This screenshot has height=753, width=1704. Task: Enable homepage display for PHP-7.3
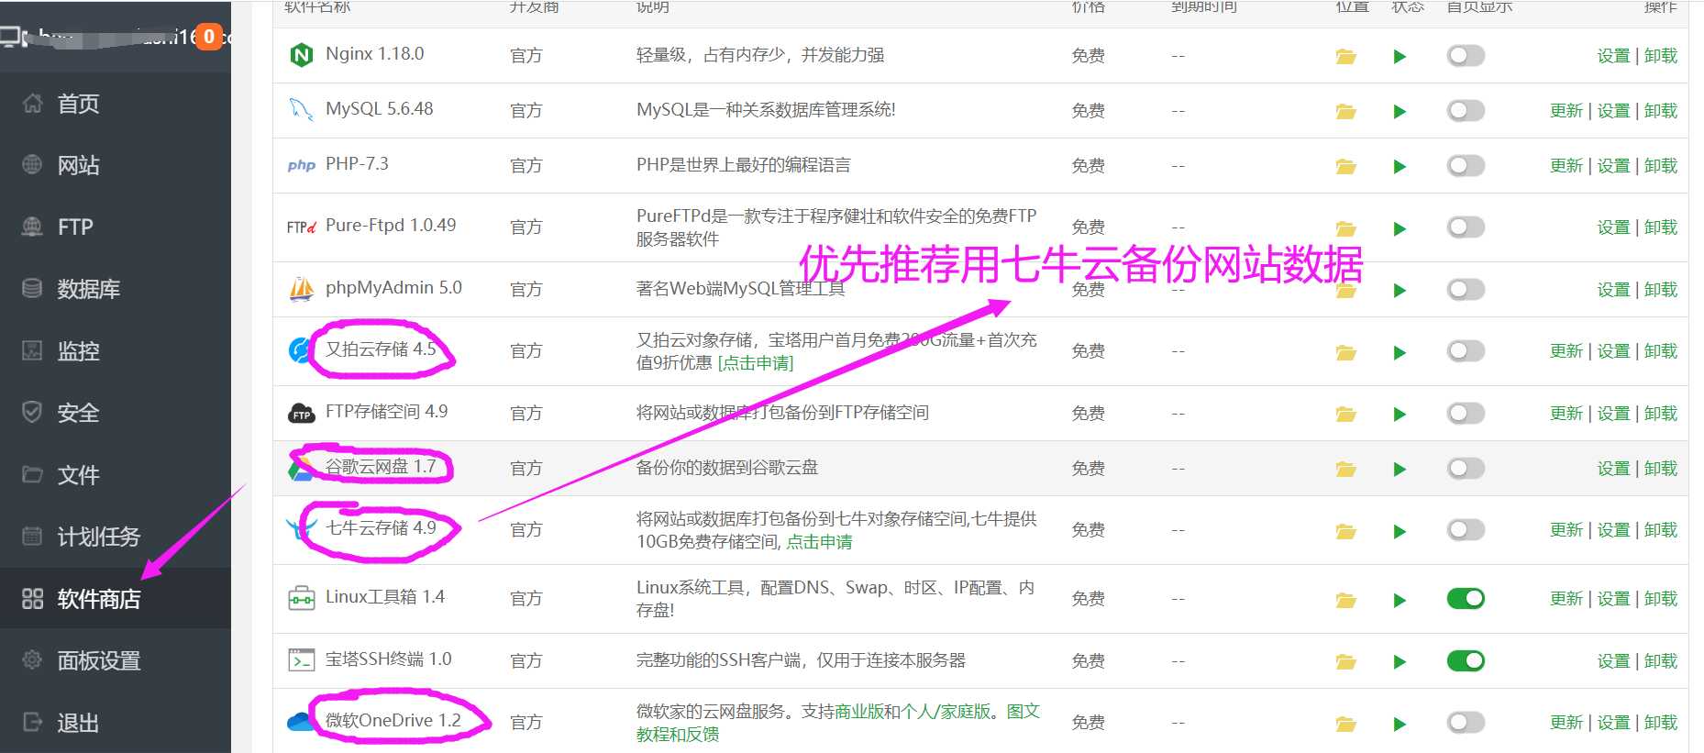click(x=1466, y=166)
